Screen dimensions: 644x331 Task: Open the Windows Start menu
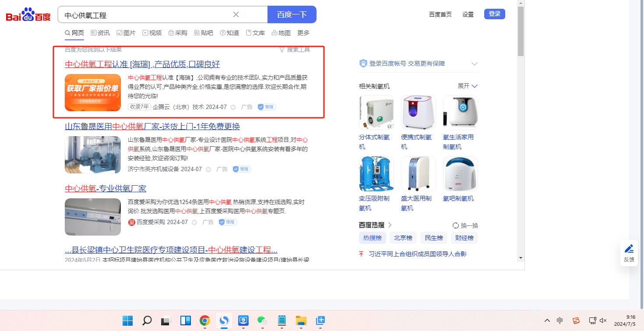(x=128, y=320)
